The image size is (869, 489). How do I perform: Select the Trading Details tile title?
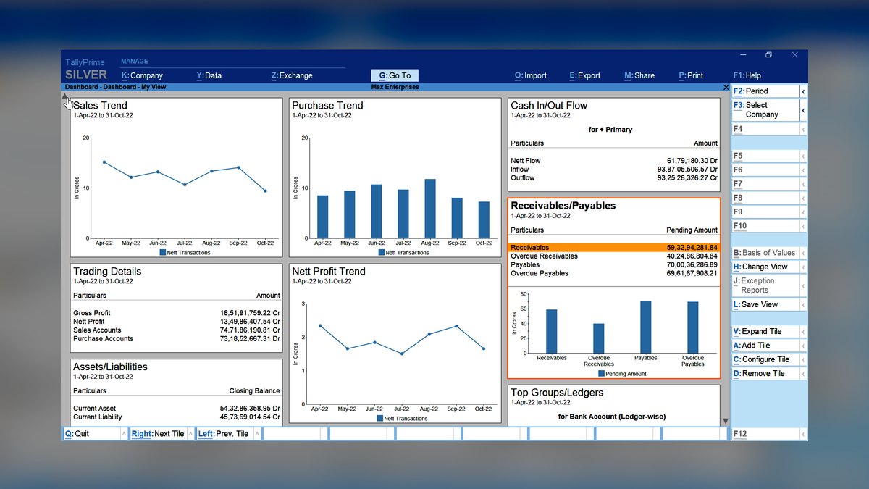pos(107,272)
